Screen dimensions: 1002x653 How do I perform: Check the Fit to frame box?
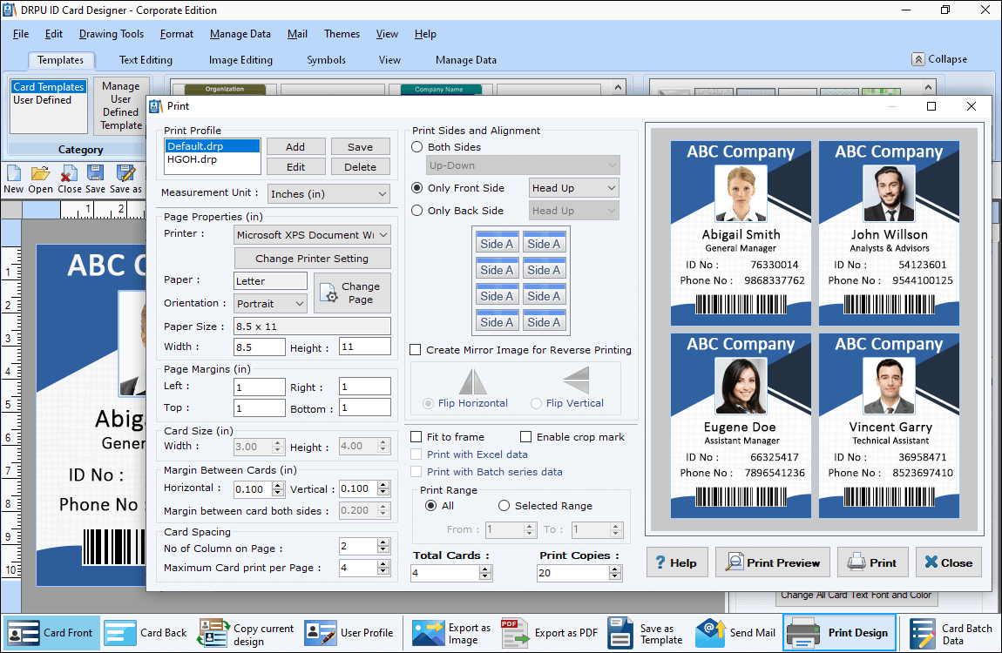(416, 436)
